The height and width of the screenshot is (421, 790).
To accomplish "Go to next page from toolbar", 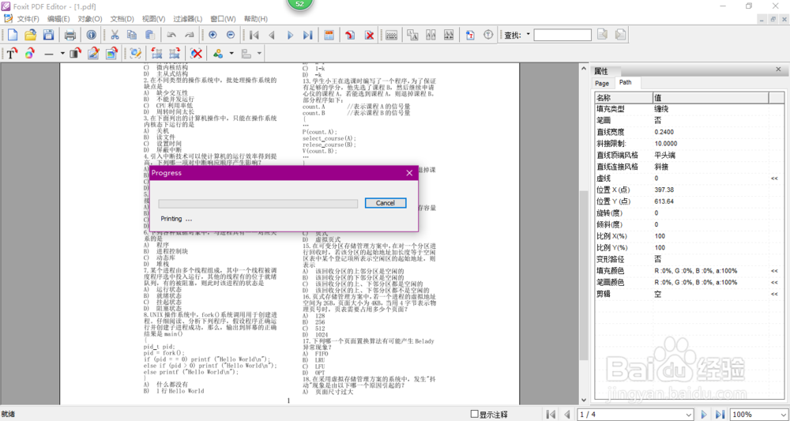I will [x=290, y=35].
